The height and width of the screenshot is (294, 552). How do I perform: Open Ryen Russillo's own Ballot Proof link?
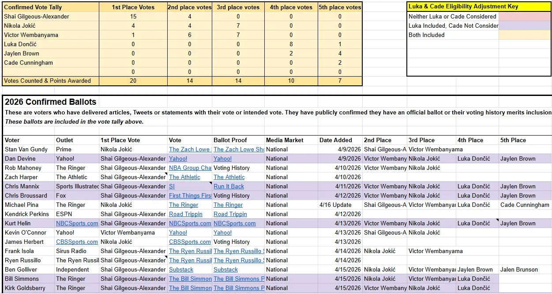pos(239,260)
